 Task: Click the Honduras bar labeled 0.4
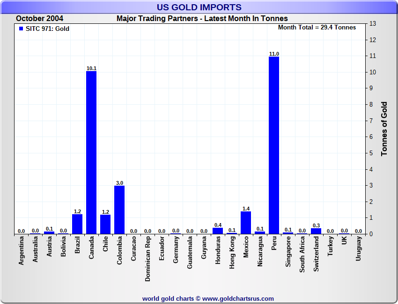[x=218, y=231]
